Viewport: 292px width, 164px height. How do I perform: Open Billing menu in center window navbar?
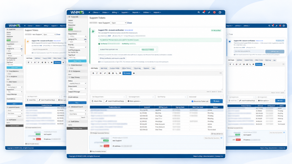(x=115, y=12)
